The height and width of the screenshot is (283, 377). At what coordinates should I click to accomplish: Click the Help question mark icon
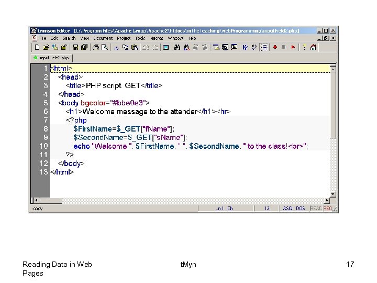pos(304,47)
